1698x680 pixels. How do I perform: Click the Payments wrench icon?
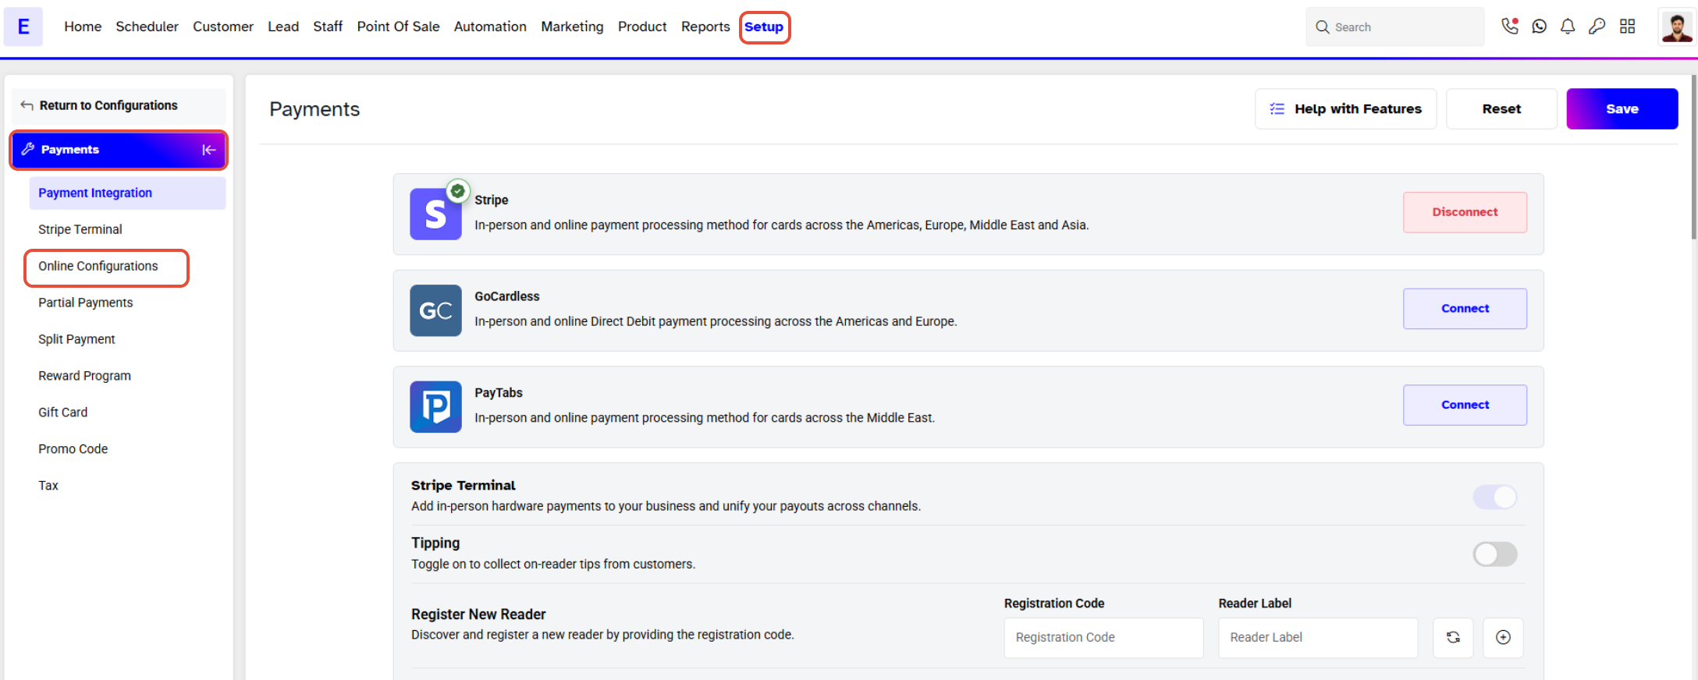click(27, 149)
